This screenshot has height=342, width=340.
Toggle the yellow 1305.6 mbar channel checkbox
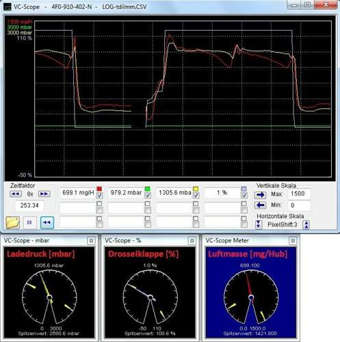[x=196, y=196]
